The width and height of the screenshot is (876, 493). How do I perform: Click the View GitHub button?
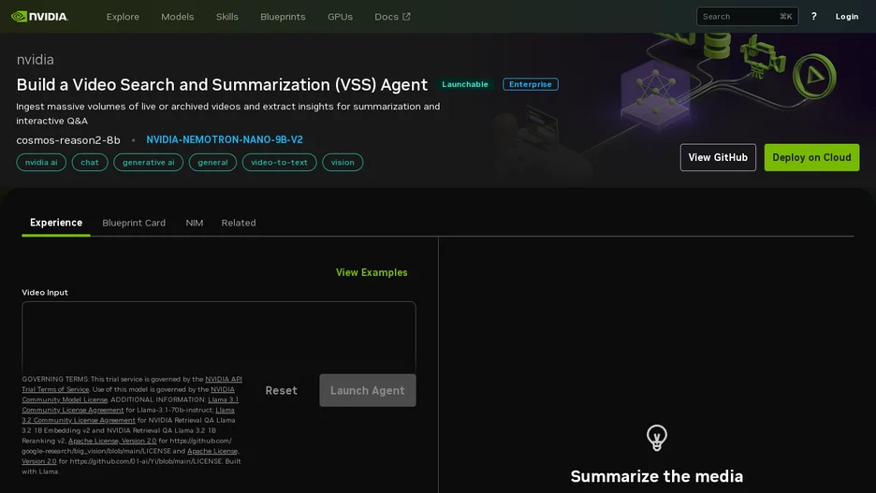pos(718,157)
